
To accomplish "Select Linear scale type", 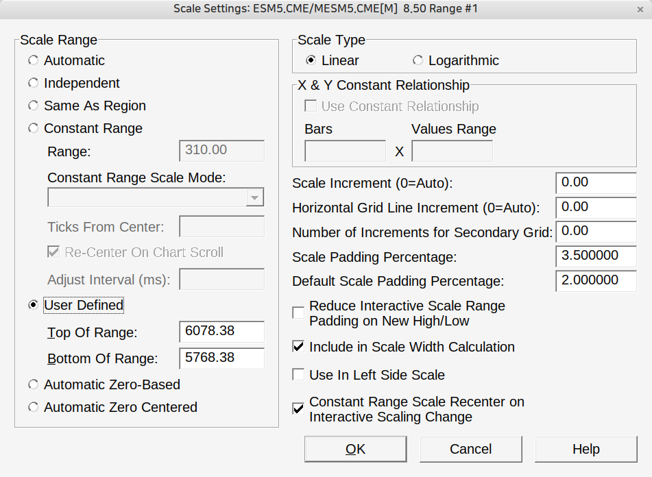I will (311, 60).
